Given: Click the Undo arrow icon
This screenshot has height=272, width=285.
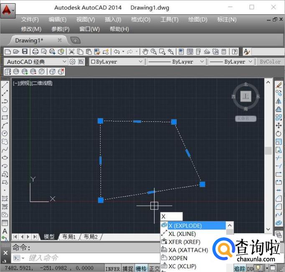Looking at the screenshot, I should tap(117, 52).
